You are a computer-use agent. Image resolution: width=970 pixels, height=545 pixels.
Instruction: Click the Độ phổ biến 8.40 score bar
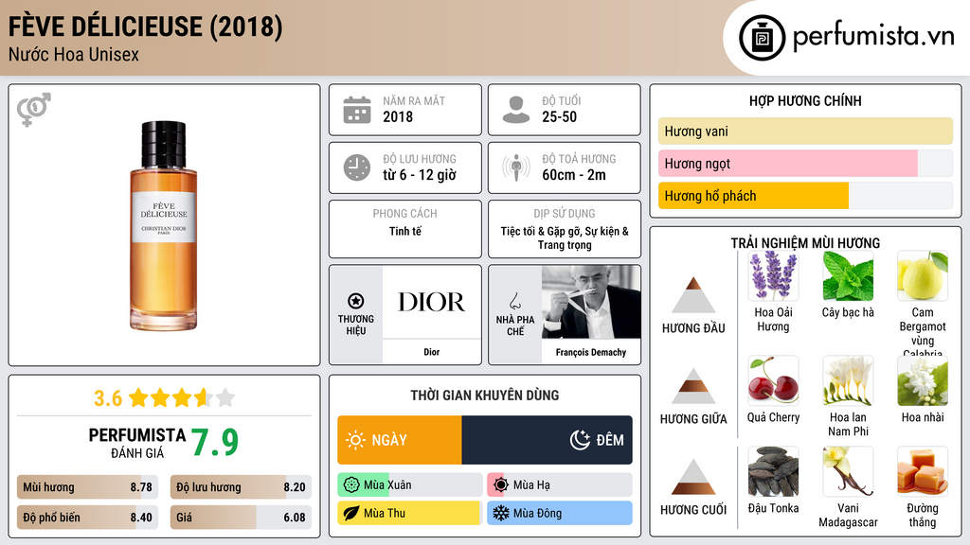(x=87, y=518)
